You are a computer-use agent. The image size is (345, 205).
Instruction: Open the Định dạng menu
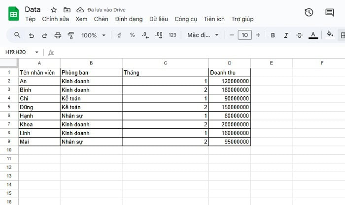click(129, 19)
